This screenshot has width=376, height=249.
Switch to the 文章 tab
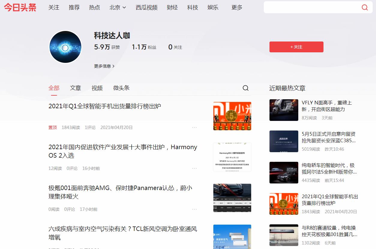click(76, 88)
